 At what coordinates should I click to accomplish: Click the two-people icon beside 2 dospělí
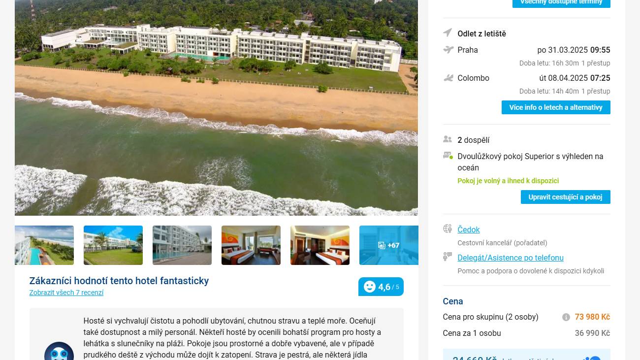448,139
